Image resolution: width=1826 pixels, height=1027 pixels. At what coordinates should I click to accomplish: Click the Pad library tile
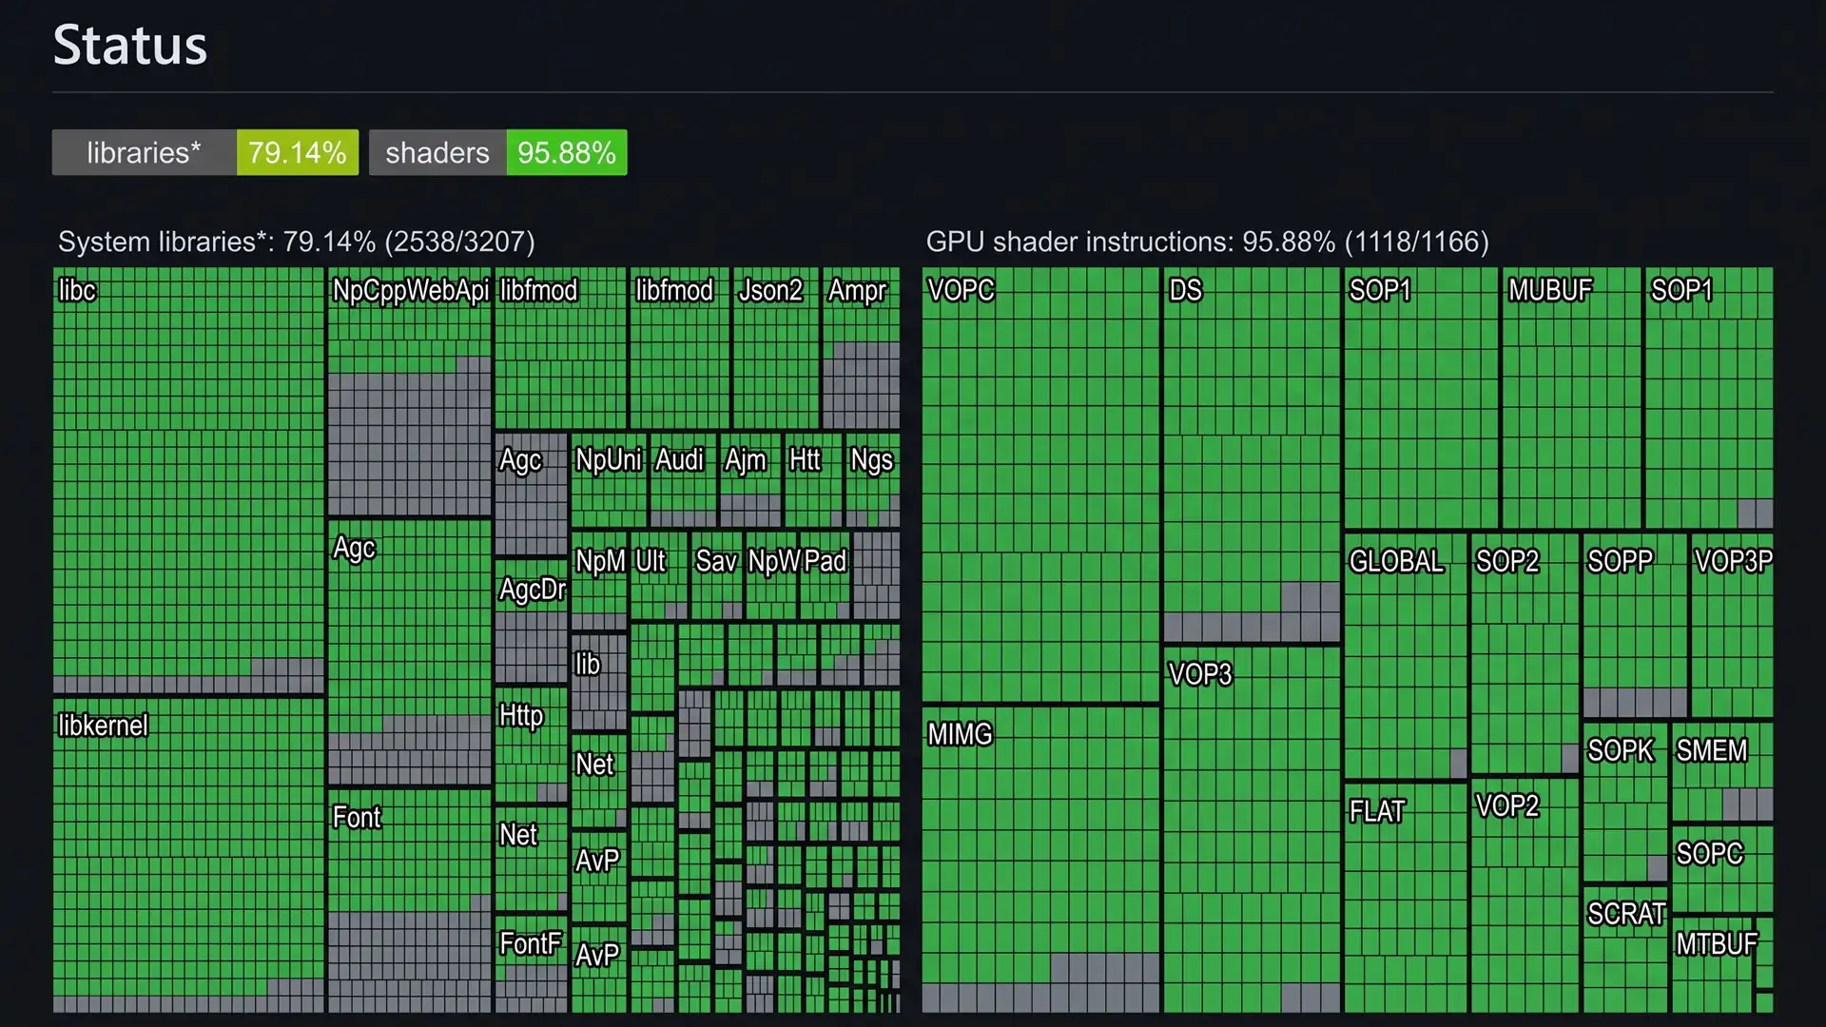tap(825, 575)
